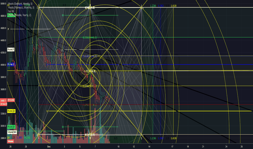
Task: Click the Vol (8) indicator legend
Action: point(11,11)
